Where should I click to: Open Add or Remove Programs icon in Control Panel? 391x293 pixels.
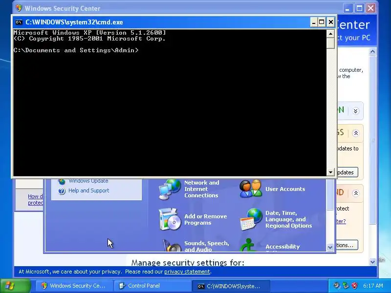click(170, 219)
